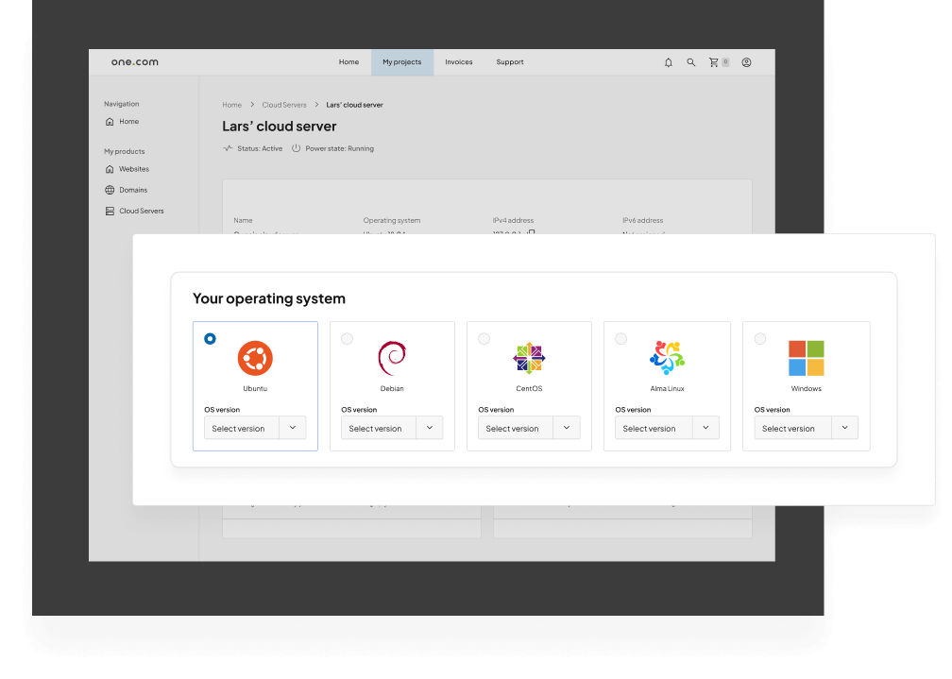This screenshot has width=952, height=679.
Task: Open Websites in sidebar
Action: (134, 169)
